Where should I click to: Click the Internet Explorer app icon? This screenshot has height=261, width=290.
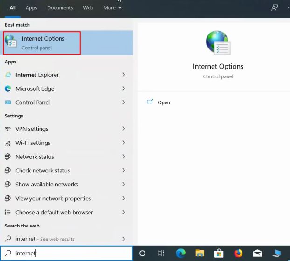8,75
